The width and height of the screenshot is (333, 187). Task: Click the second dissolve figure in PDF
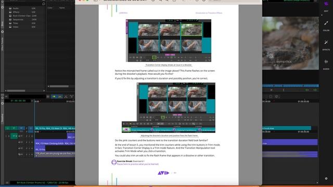(169, 108)
